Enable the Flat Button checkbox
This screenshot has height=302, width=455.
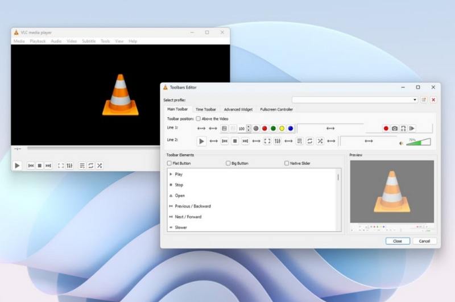click(x=169, y=163)
